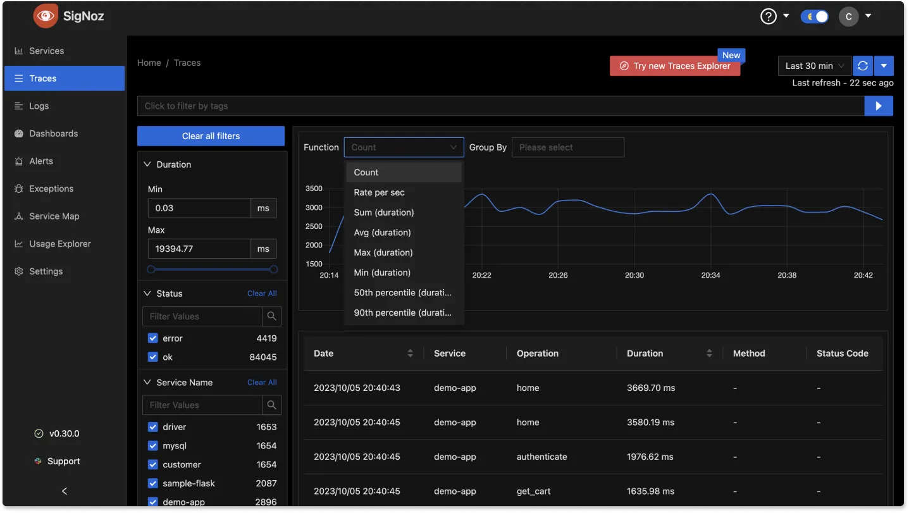Select Sum (duration) option
Screen dimensions: 909x513
(x=404, y=213)
